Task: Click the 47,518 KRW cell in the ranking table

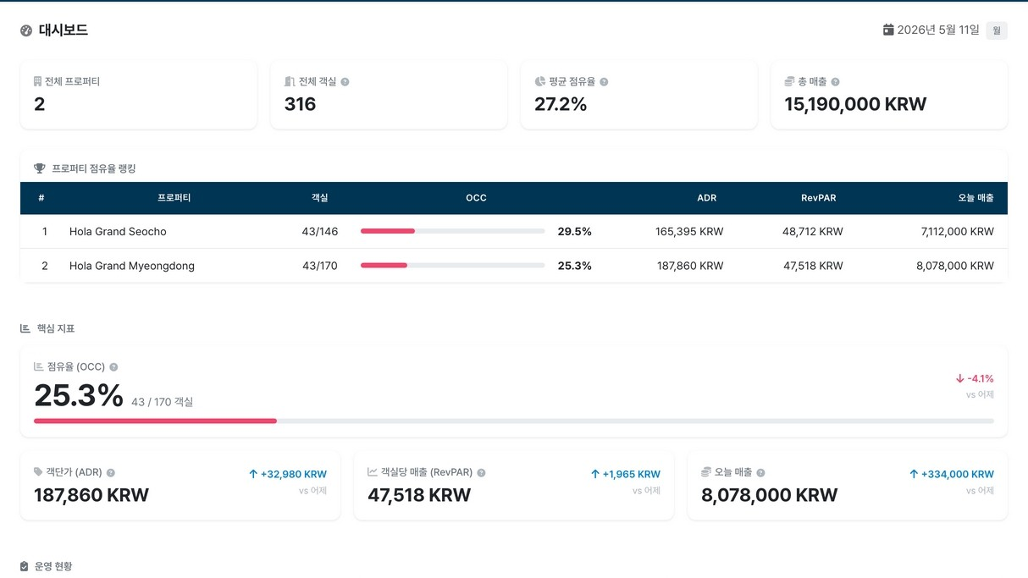Action: [x=813, y=266]
